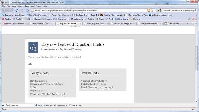Viewport: 199px width, 112px height.
Task: Open Make Your Theme Wo... bookmark
Action: pos(136,15)
